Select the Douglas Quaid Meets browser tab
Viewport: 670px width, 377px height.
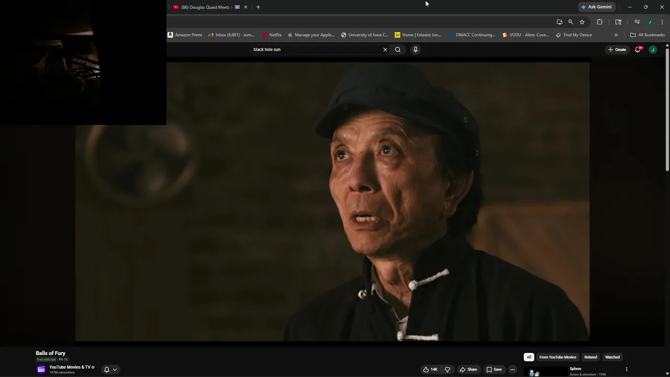coord(205,7)
